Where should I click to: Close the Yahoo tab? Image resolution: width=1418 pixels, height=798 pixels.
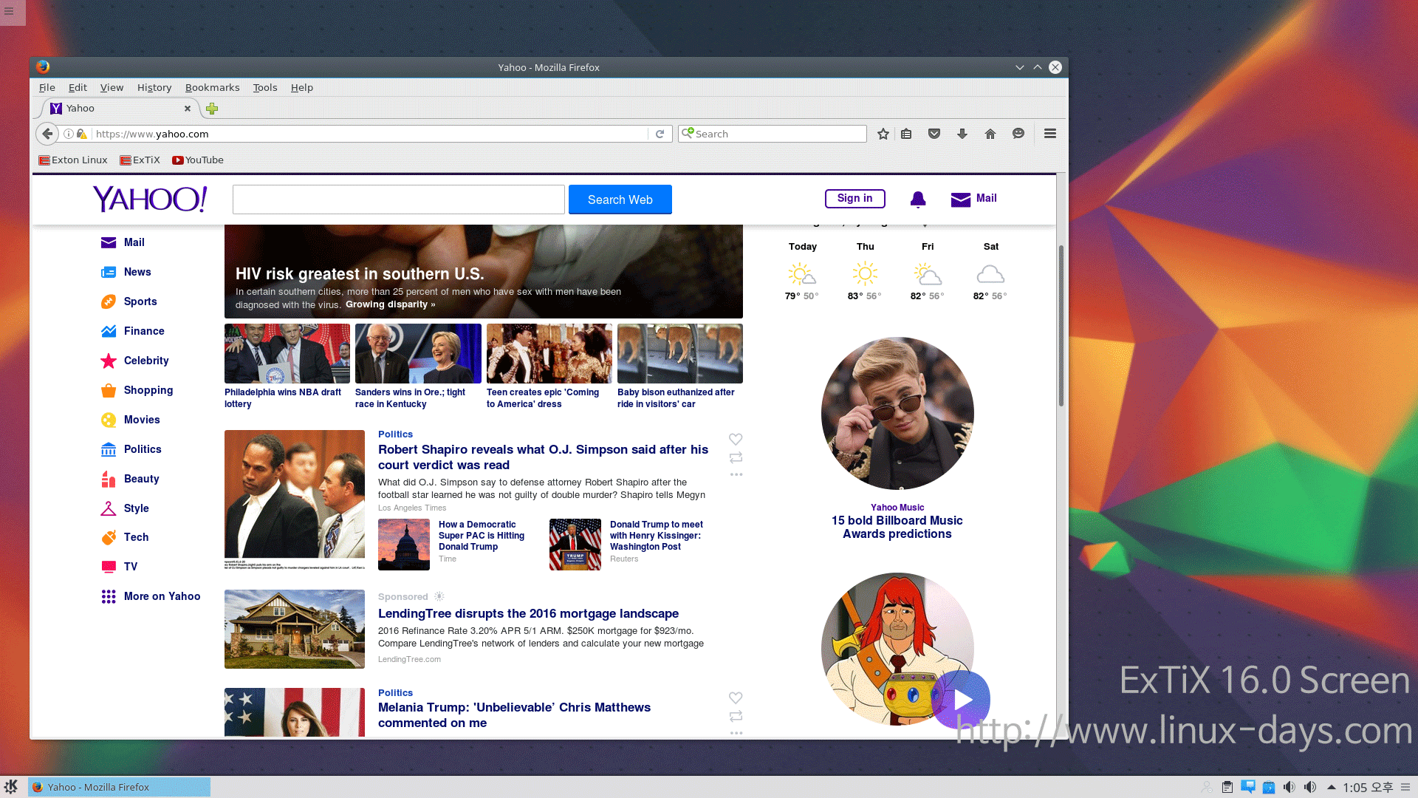pyautogui.click(x=188, y=109)
